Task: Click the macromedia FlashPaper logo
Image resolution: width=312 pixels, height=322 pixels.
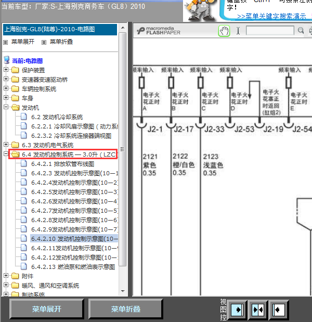Action: [x=159, y=31]
